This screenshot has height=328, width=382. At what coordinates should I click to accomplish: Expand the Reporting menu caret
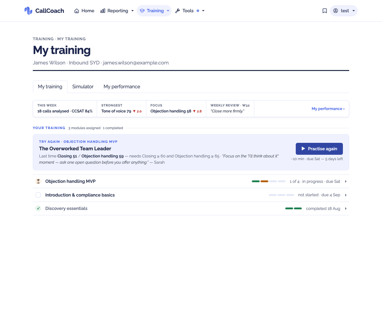(x=132, y=11)
